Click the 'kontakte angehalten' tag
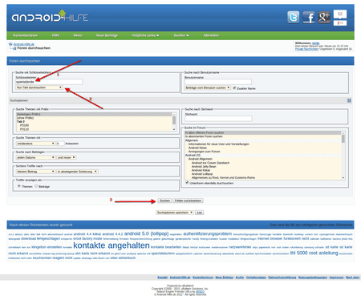361x296 pixels. pos(112,245)
